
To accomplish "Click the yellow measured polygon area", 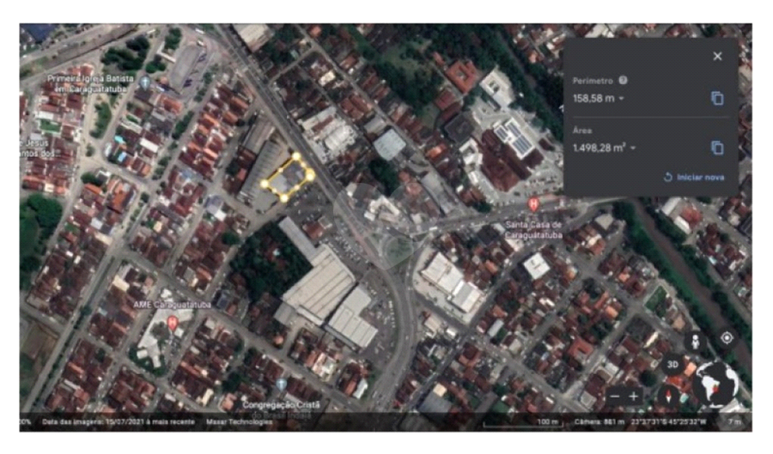I will (x=288, y=178).
